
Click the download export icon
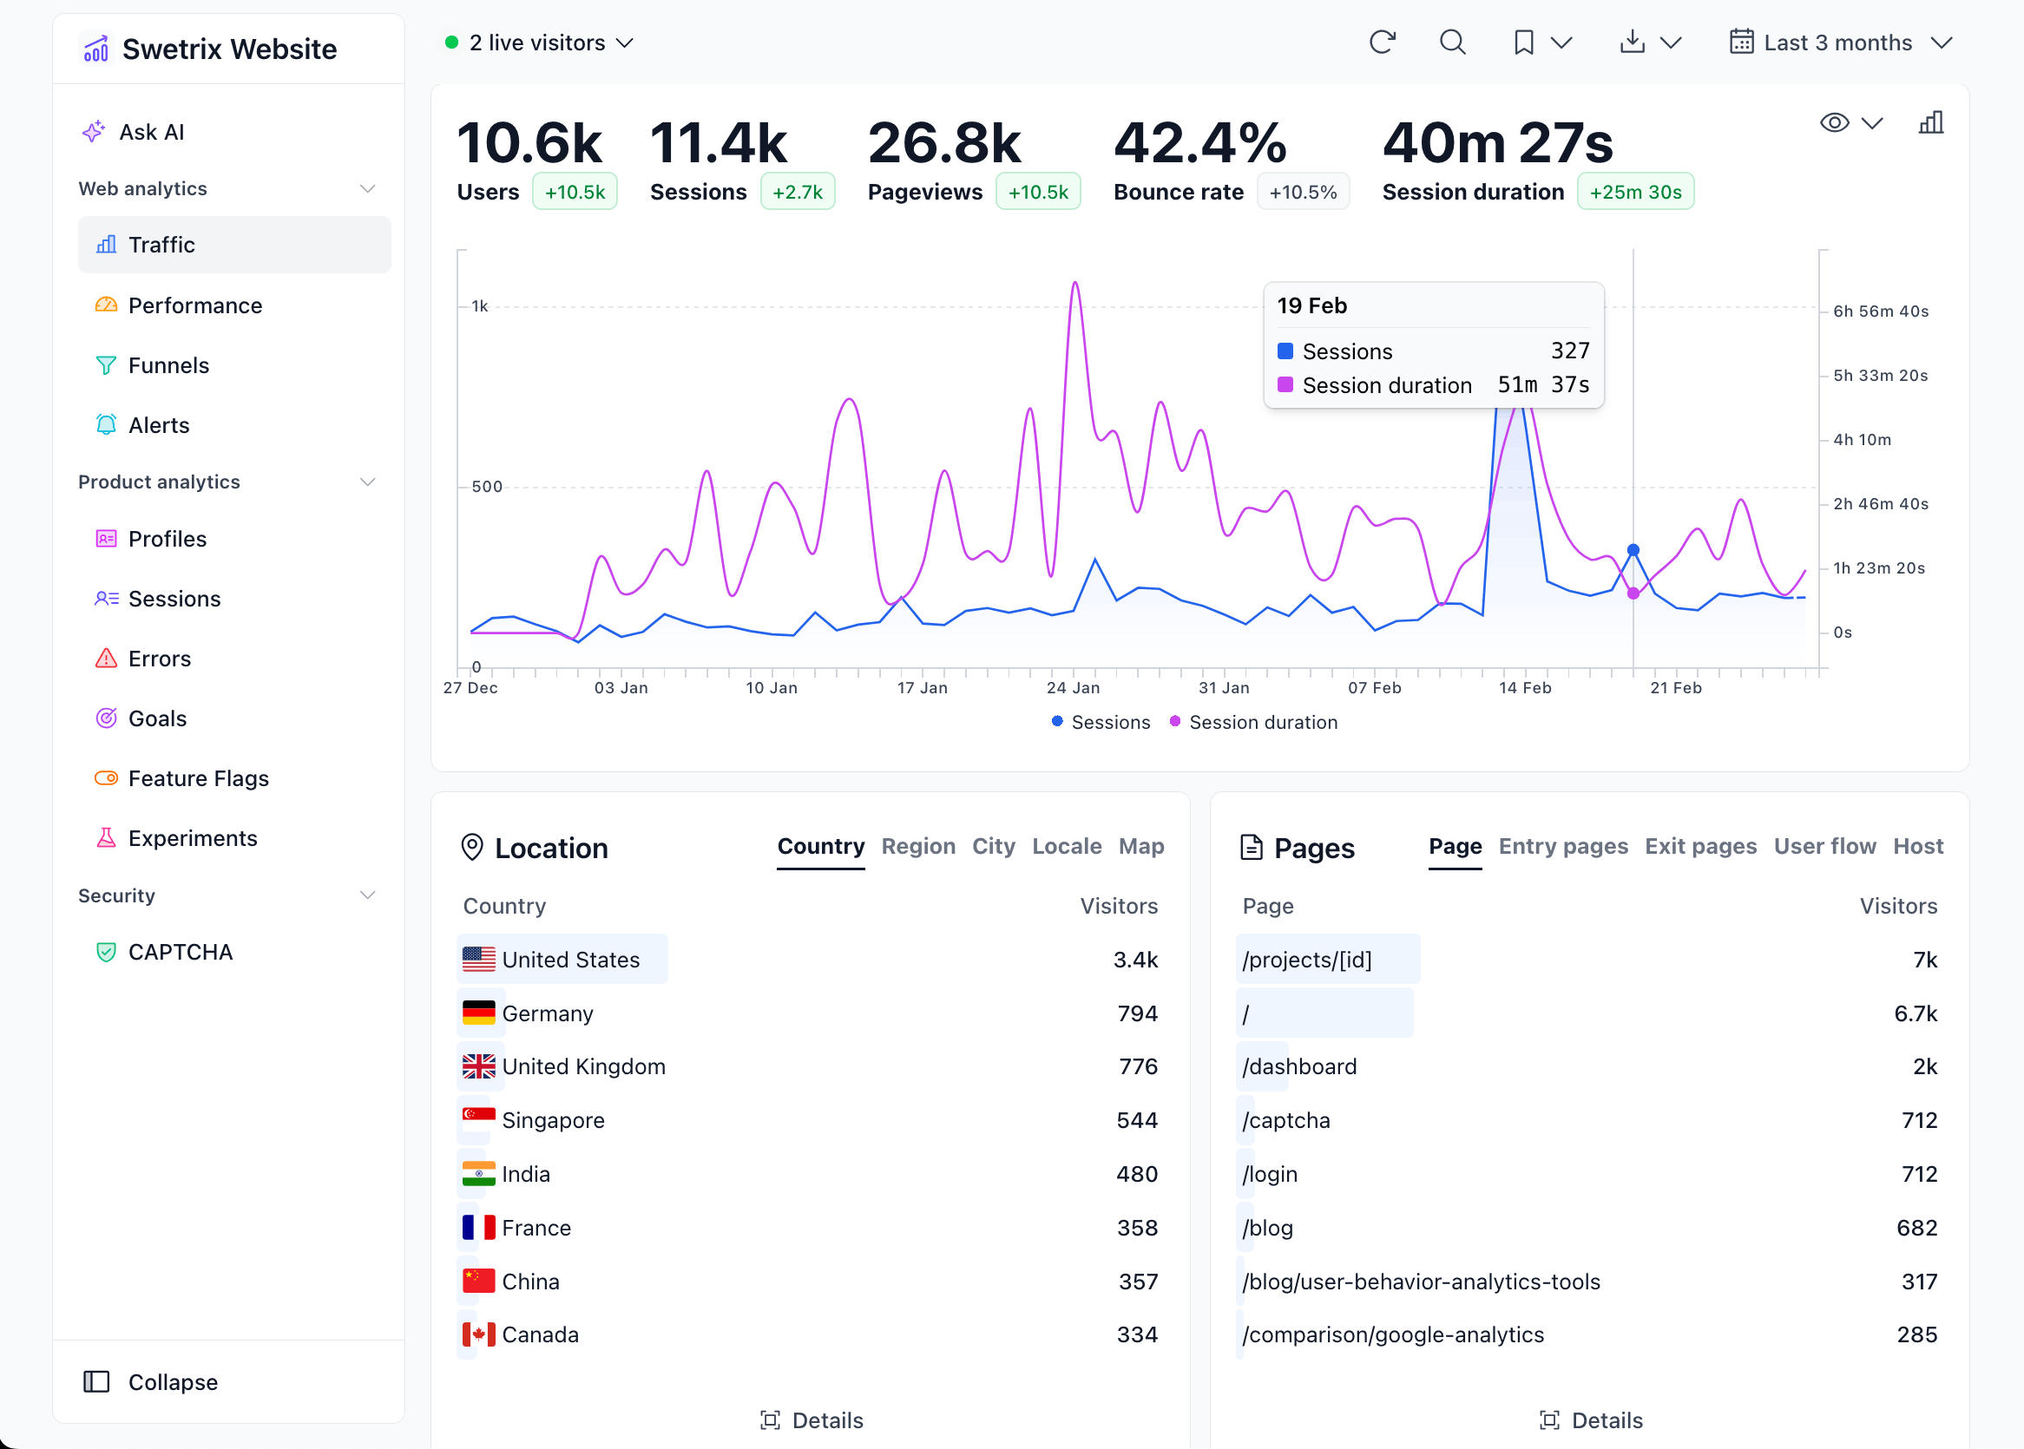[1633, 42]
